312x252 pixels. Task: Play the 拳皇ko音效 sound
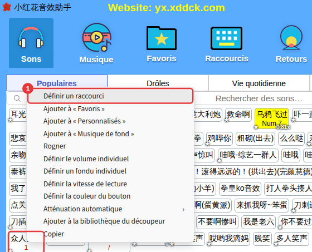tap(240, 189)
